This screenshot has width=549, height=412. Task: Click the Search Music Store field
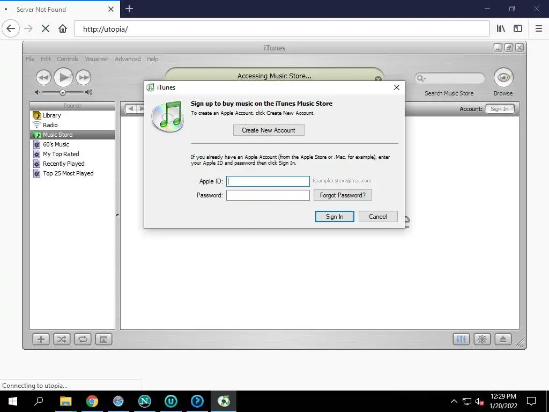(450, 78)
